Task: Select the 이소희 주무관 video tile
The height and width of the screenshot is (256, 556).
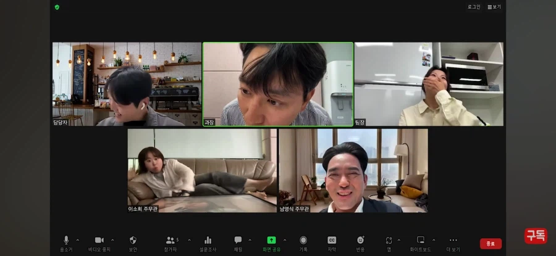Action: tap(202, 171)
